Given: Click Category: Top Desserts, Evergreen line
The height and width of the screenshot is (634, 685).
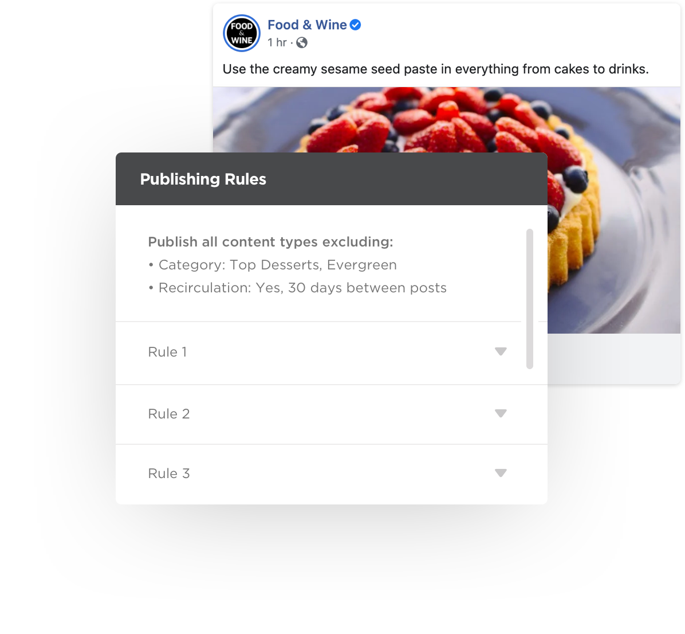Looking at the screenshot, I should 273,265.
